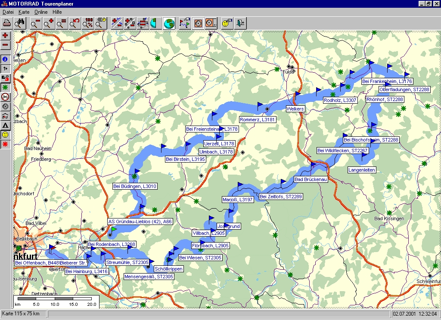This screenshot has width=441, height=320.
Task: Click the printer icon in the toolbar
Action: click(x=7, y=23)
